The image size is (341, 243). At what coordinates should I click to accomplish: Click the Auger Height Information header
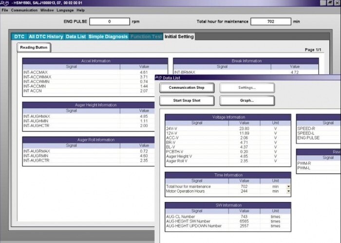[x=89, y=105]
